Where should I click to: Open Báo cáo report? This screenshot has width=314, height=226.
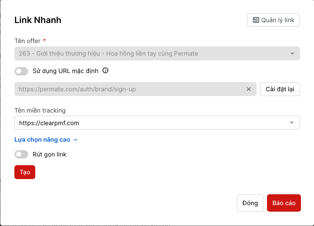[x=284, y=203]
